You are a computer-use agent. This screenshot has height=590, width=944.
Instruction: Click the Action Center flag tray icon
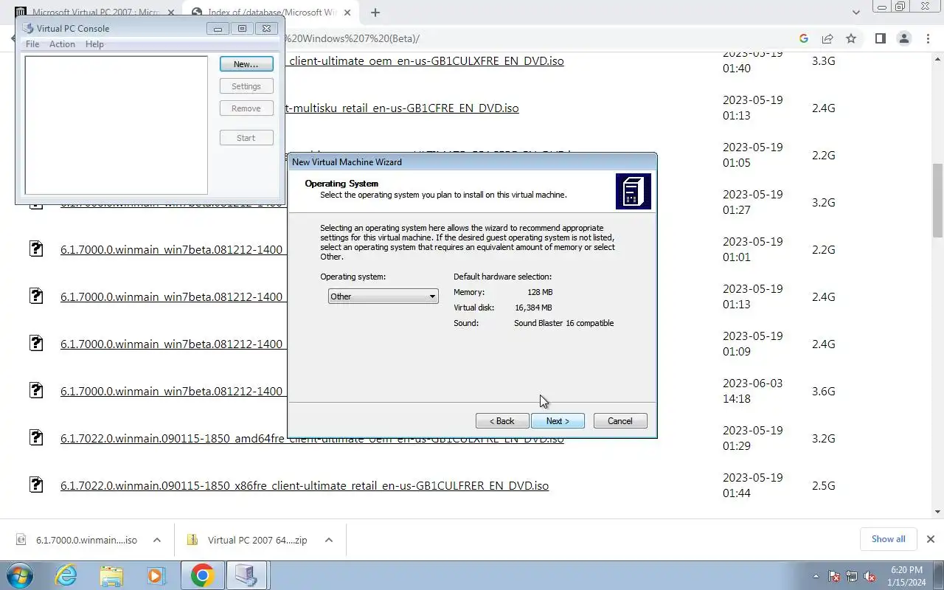pyautogui.click(x=834, y=576)
